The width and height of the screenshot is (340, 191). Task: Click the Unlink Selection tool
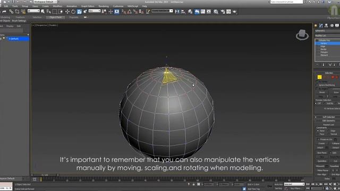(17, 12)
